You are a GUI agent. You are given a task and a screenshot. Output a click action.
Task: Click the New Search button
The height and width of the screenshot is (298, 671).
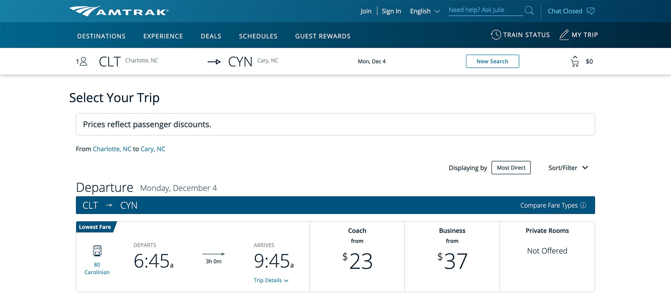[x=493, y=61]
